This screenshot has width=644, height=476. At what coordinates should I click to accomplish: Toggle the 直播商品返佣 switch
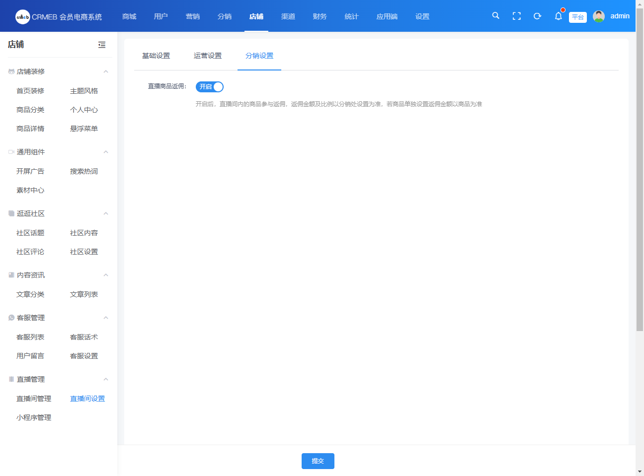(x=210, y=87)
